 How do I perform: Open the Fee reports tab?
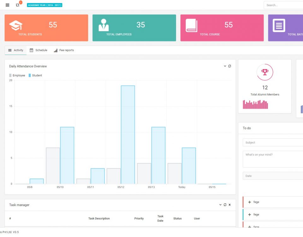pos(64,50)
